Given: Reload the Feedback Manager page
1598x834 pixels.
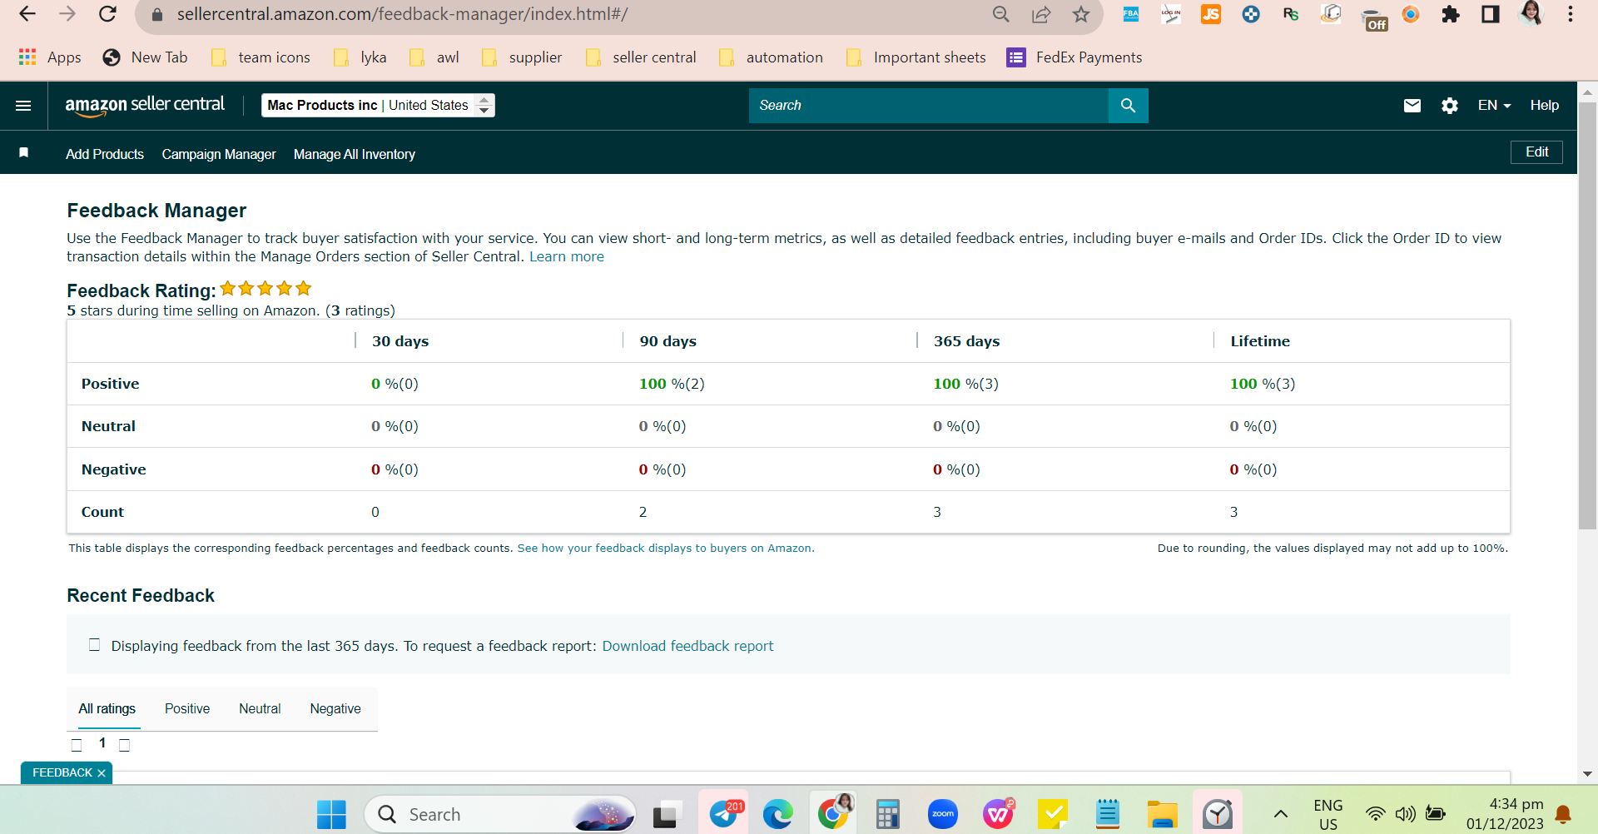Looking at the screenshot, I should pos(107,14).
